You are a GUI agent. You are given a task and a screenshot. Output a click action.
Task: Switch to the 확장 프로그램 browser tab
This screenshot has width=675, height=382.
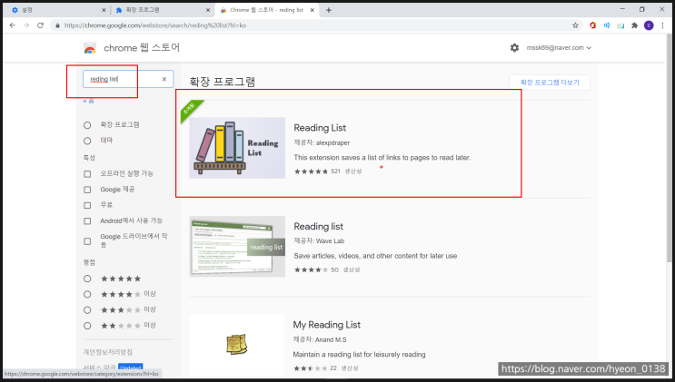click(x=162, y=10)
